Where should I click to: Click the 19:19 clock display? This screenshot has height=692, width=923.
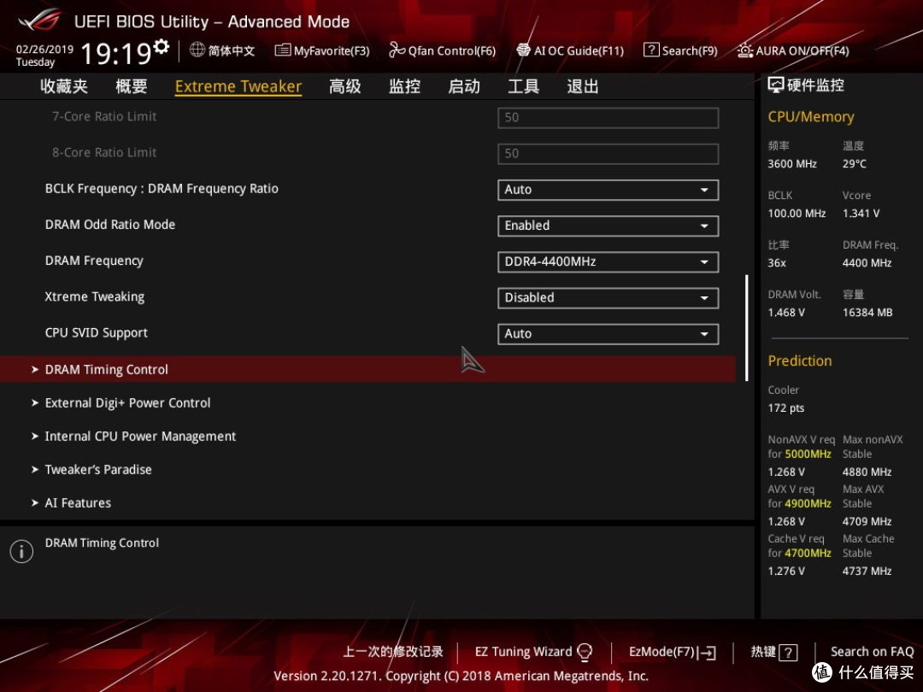116,54
